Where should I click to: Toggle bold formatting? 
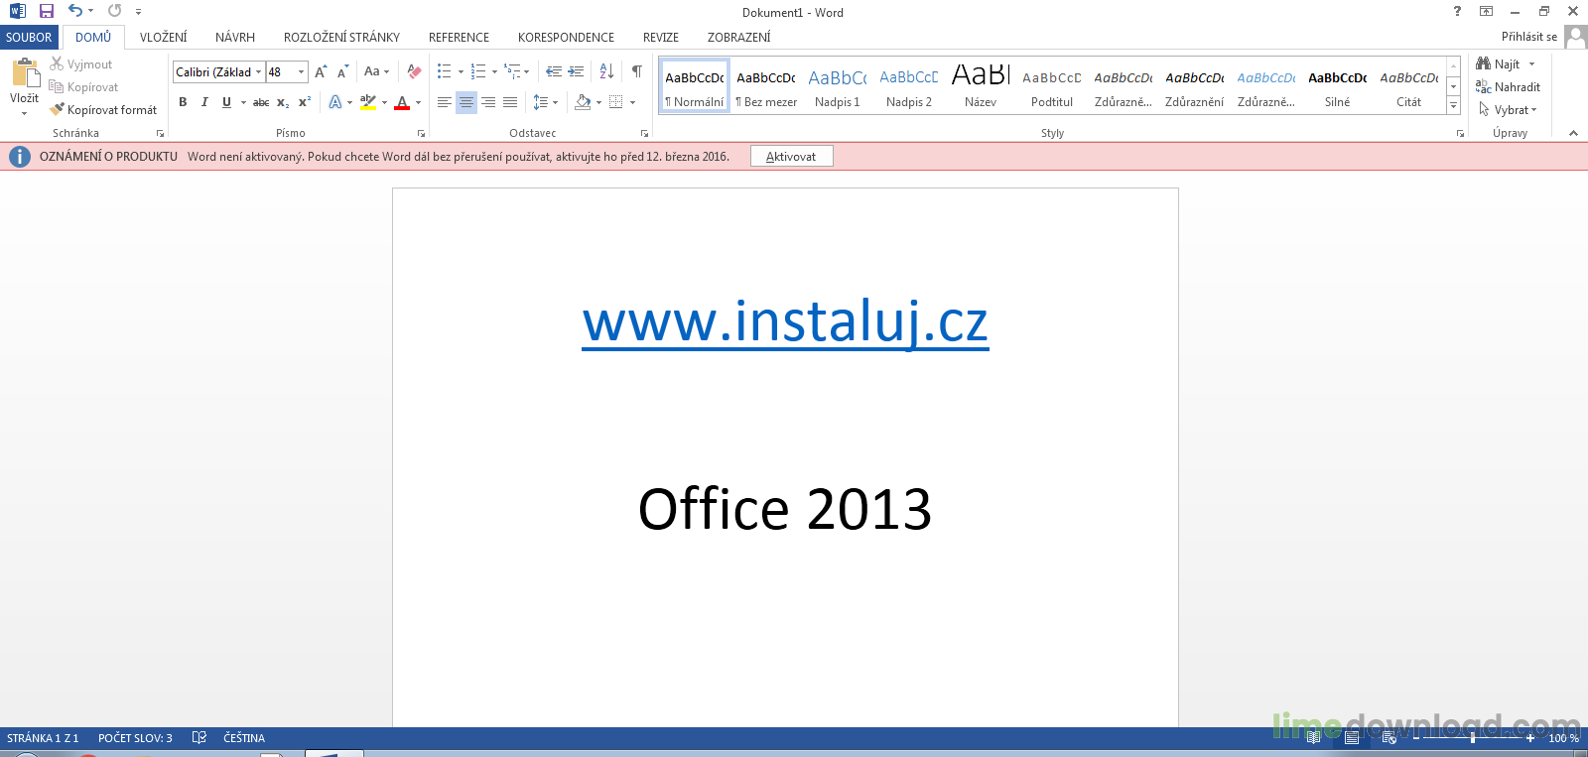tap(183, 102)
